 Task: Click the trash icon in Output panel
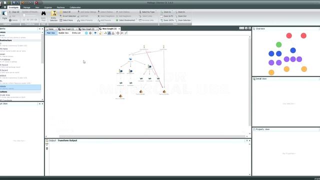[47, 148]
